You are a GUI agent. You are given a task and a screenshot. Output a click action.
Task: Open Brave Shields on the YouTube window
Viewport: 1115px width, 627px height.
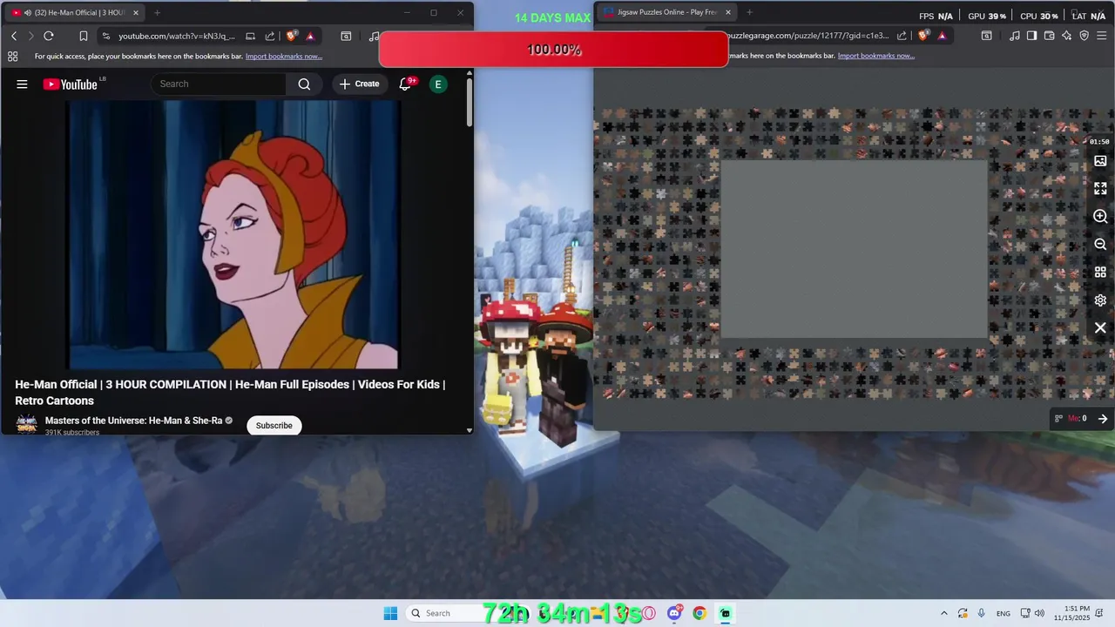[292, 36]
